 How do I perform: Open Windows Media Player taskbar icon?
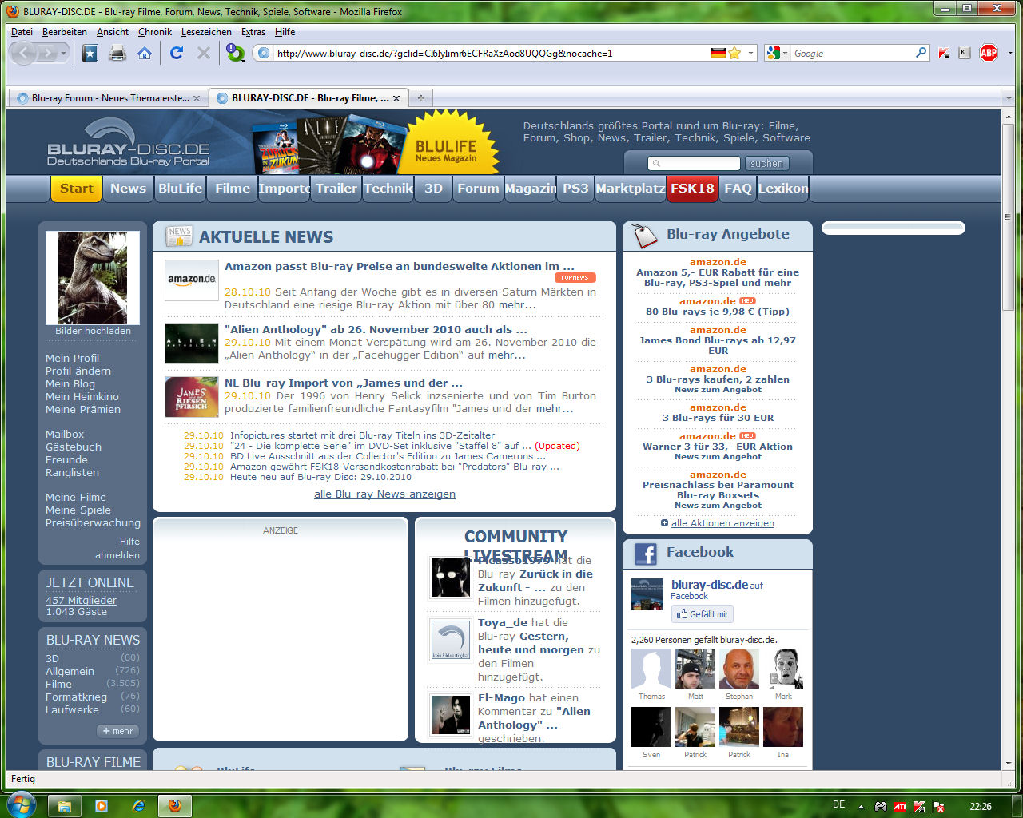click(102, 805)
